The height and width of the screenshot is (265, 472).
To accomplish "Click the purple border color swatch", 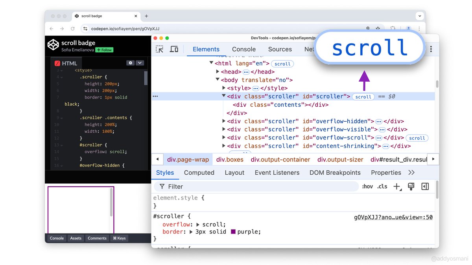I will click(233, 232).
